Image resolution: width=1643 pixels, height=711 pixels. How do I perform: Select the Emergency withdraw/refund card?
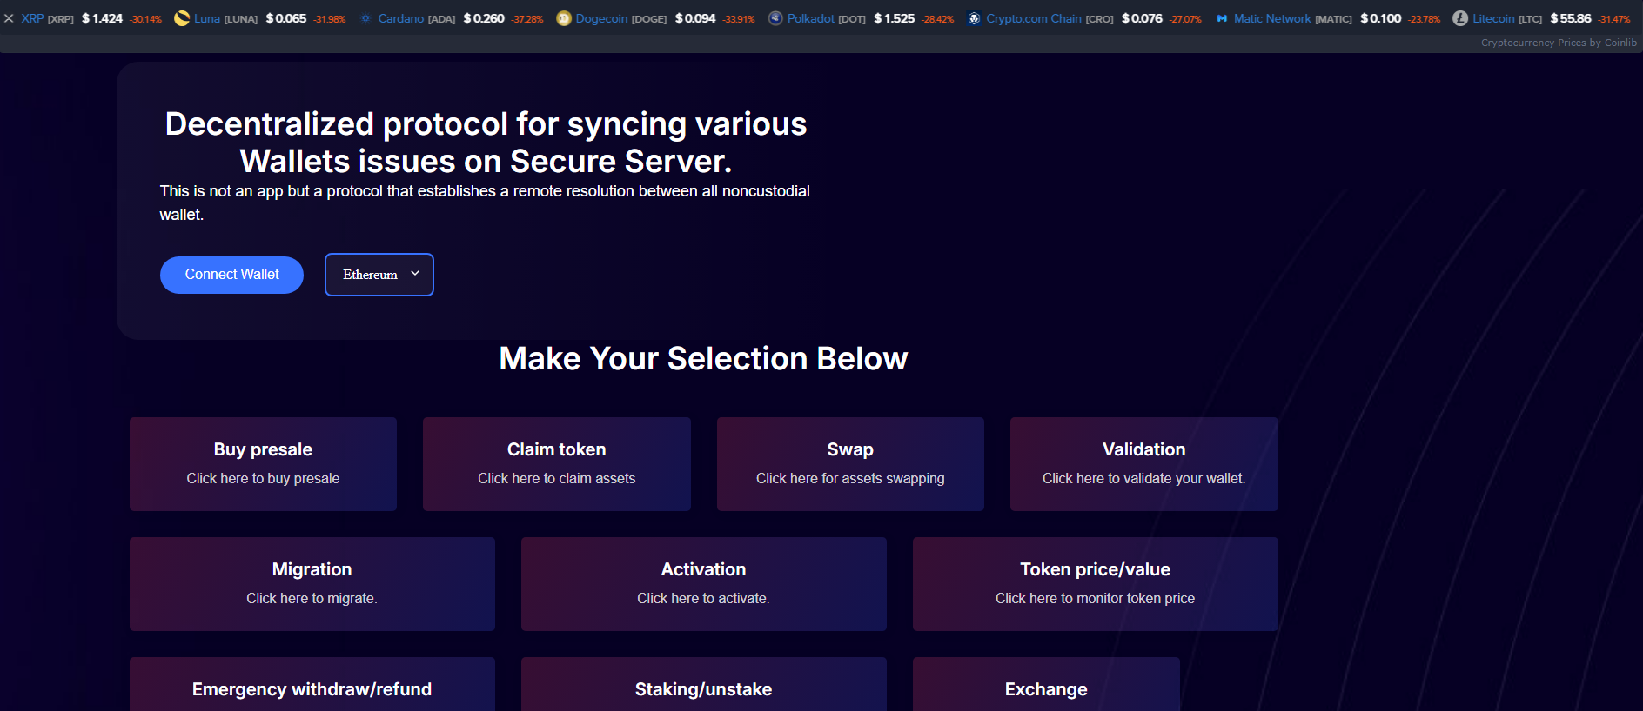tap(312, 685)
